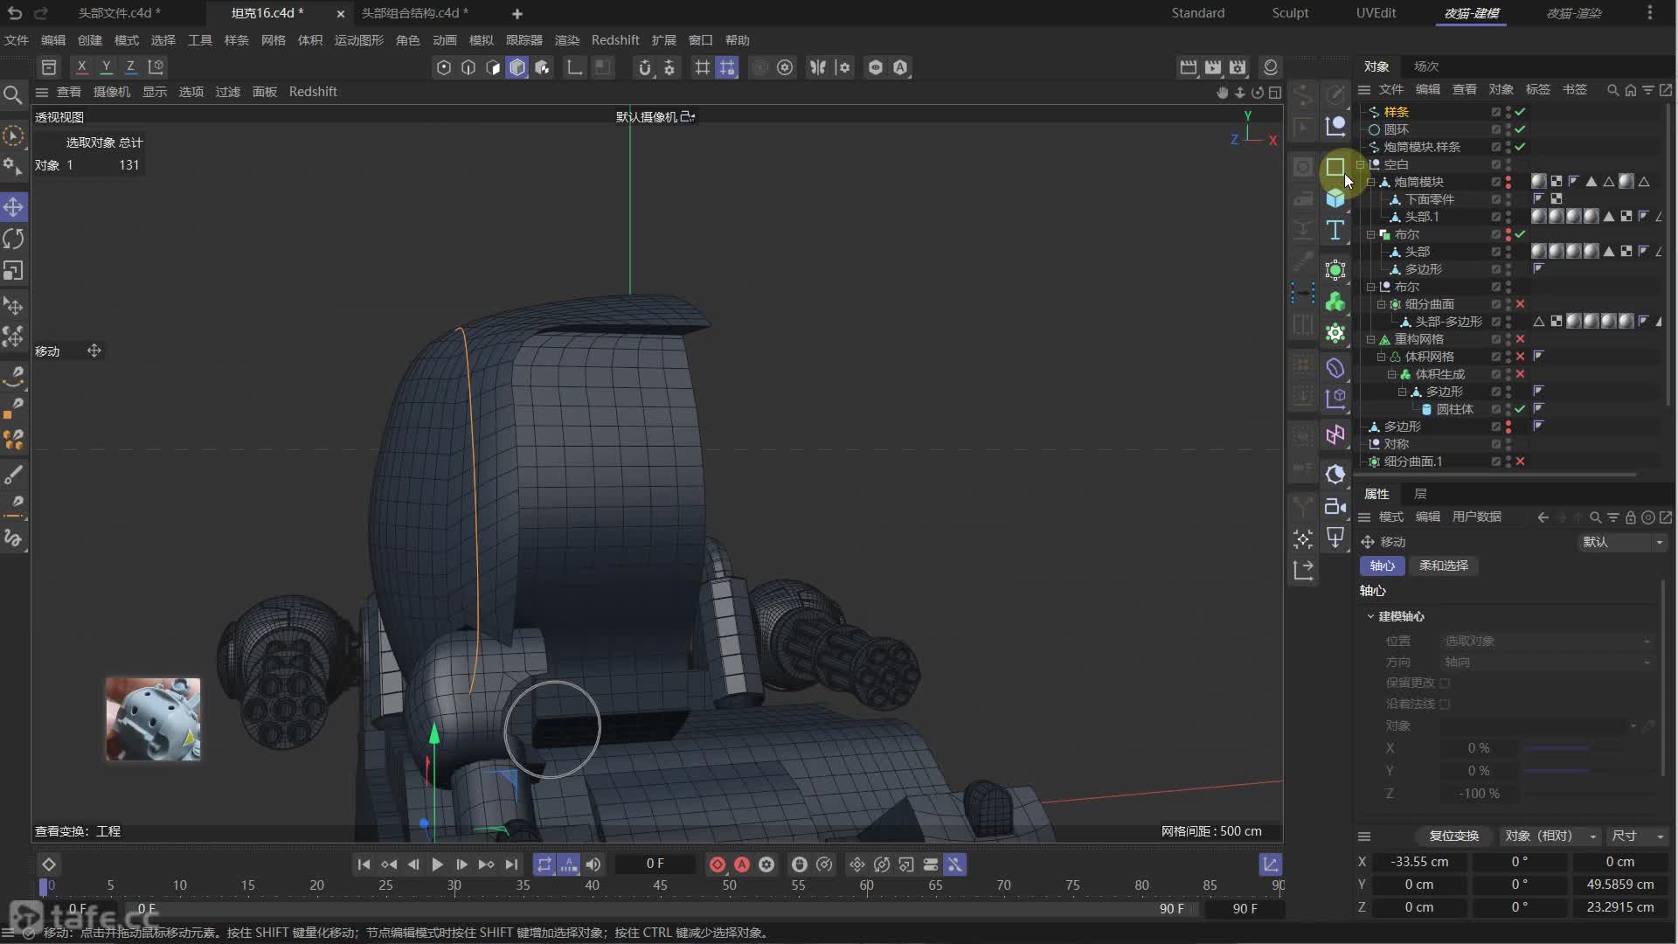Click the Text spline T icon
The width and height of the screenshot is (1678, 944).
point(1335,230)
